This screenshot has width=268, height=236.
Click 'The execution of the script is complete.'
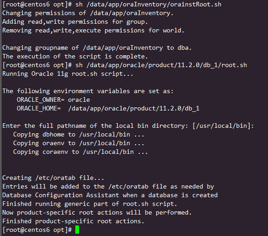pos(75,57)
